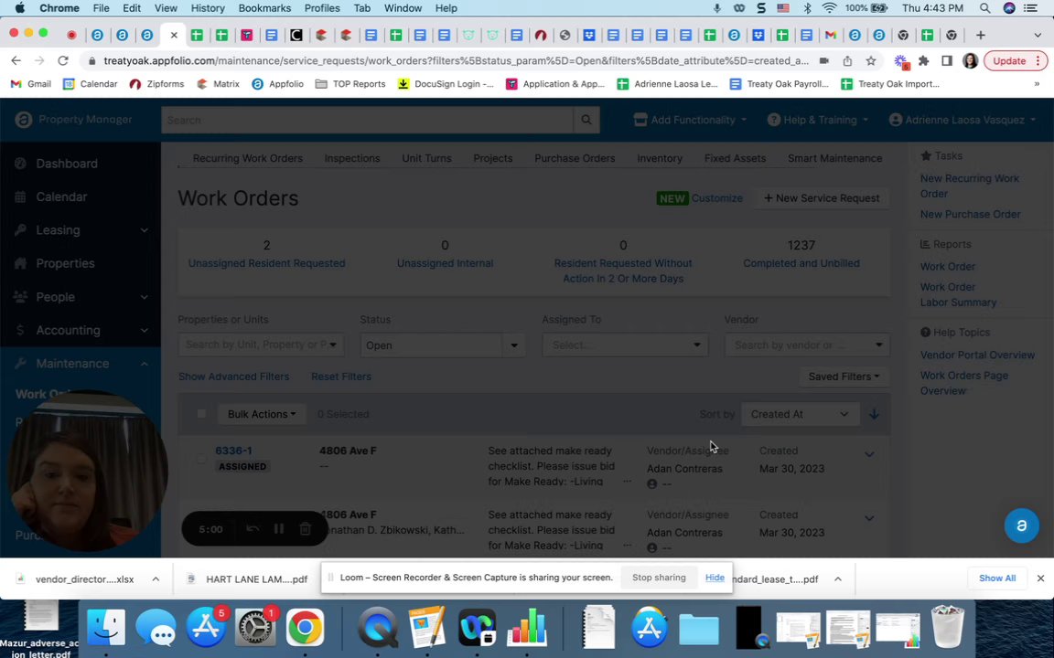Open Vendor Portal Overview help topic
The image size is (1054, 658).
pyautogui.click(x=977, y=356)
